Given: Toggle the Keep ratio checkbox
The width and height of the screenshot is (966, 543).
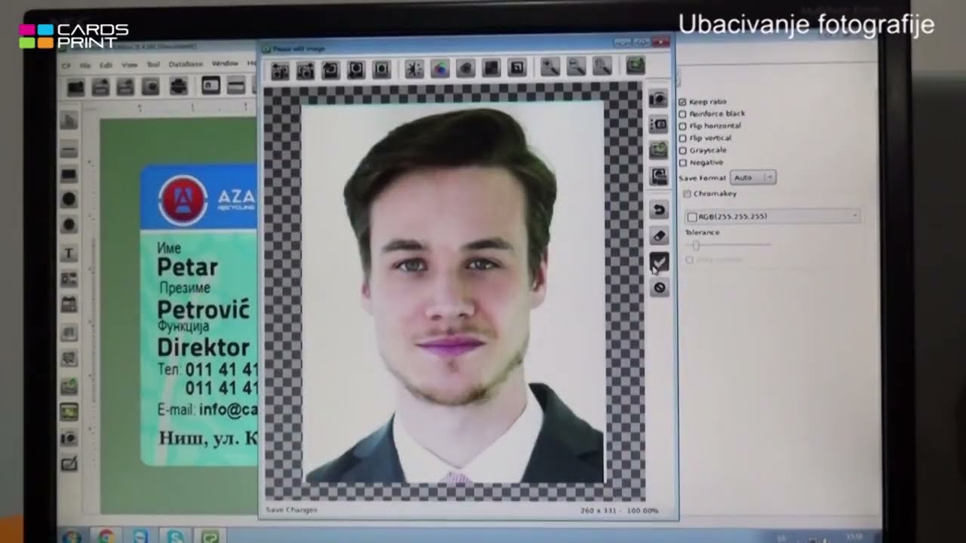Looking at the screenshot, I should click(682, 102).
